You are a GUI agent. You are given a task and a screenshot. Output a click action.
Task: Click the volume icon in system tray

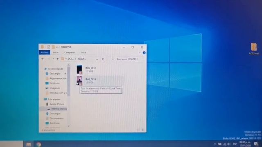click(x=229, y=144)
